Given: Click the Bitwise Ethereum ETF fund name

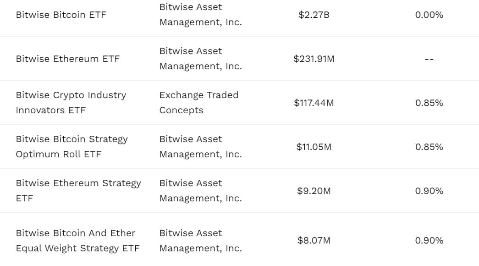Looking at the screenshot, I should (x=67, y=59).
